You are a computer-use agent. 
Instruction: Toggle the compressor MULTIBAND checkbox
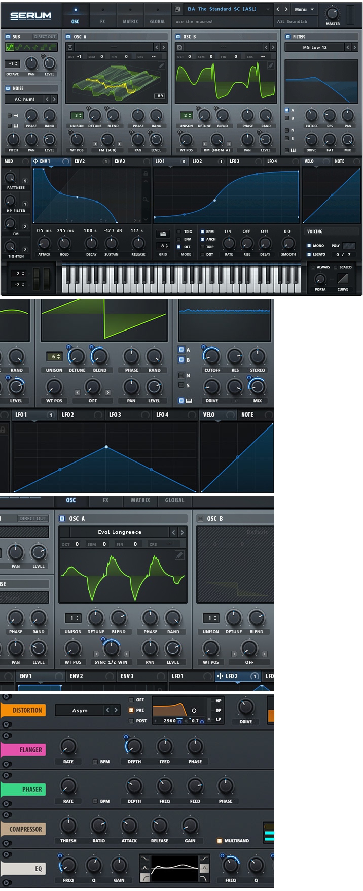tap(220, 841)
